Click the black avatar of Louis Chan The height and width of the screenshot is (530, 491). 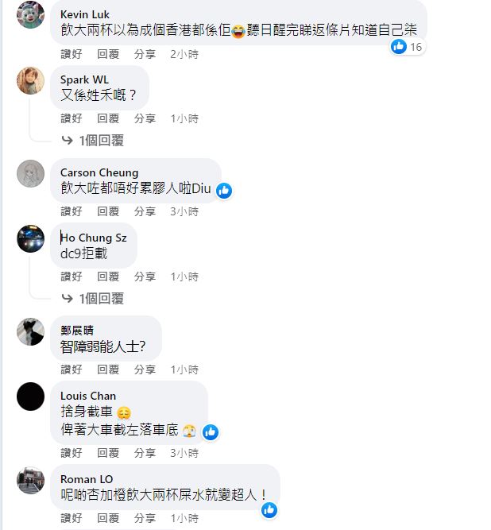point(30,397)
